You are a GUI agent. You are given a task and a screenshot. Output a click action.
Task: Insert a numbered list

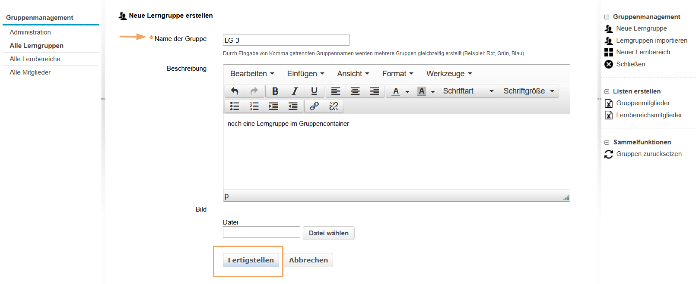point(254,106)
